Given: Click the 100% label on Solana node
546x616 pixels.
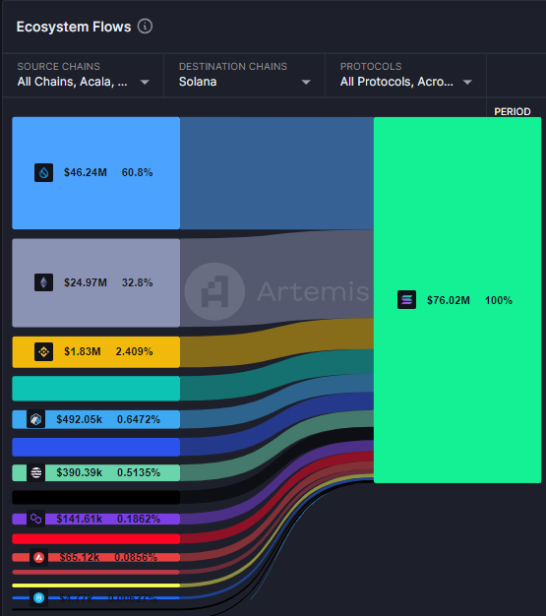Looking at the screenshot, I should click(x=499, y=300).
